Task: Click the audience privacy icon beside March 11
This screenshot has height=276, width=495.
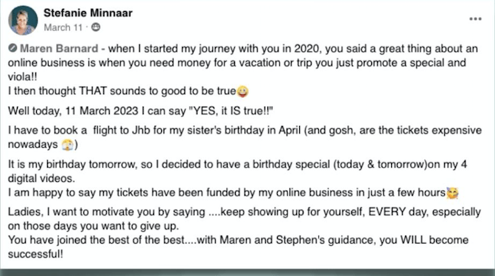Action: tap(96, 27)
